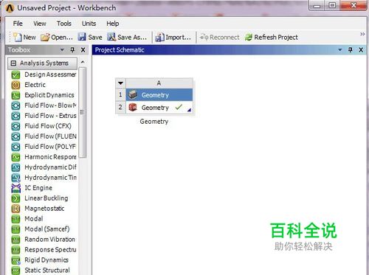Click the Save As toolbar icon
This screenshot has width=369, height=275.
pos(111,38)
